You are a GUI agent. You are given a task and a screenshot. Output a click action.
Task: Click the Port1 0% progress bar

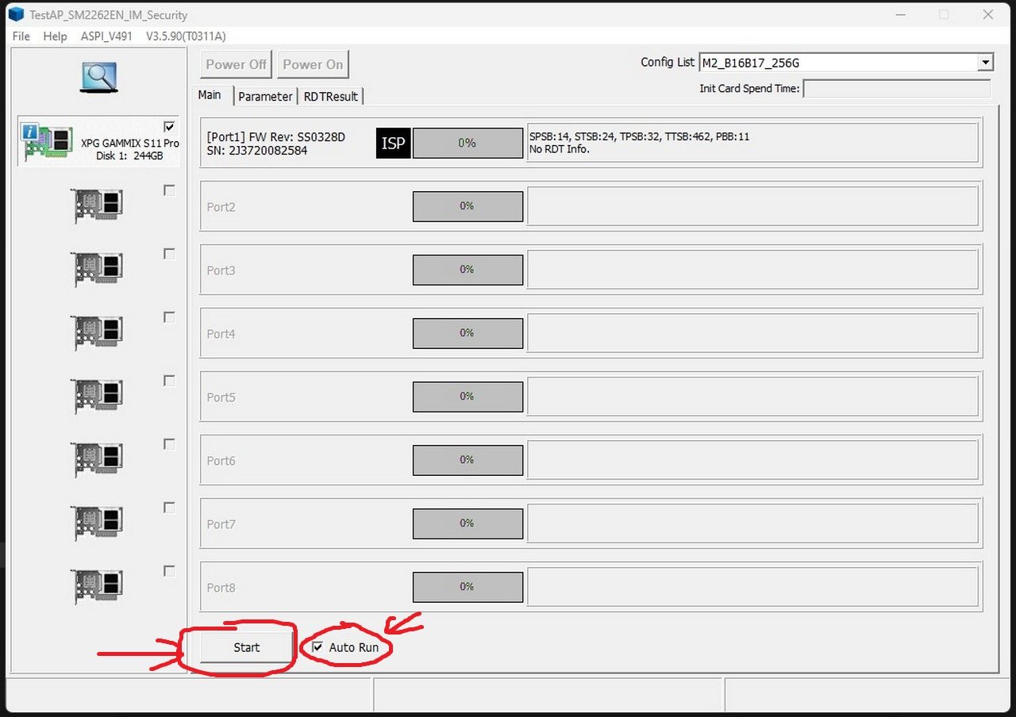pos(468,144)
